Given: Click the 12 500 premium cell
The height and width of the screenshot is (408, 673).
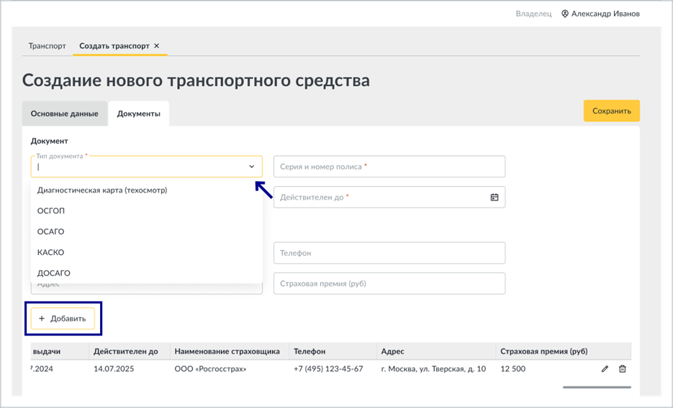Looking at the screenshot, I should (x=513, y=368).
